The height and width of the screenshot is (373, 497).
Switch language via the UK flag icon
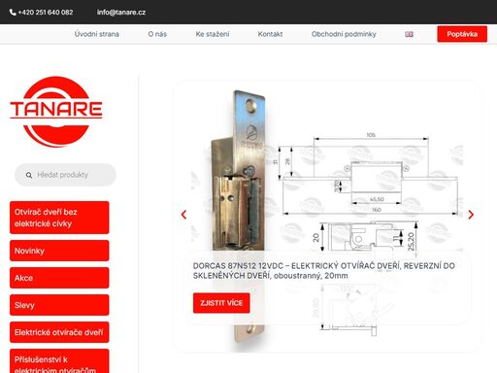[409, 34]
